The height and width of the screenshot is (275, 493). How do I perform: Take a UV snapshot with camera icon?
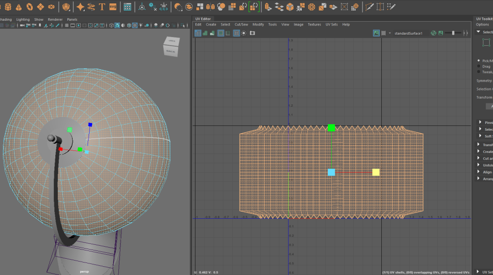click(252, 33)
